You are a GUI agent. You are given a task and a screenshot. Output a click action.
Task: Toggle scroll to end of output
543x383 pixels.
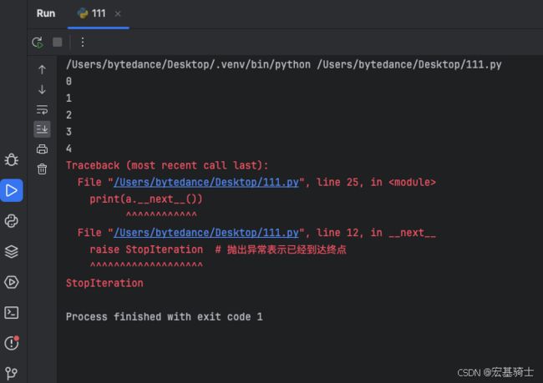click(x=42, y=129)
